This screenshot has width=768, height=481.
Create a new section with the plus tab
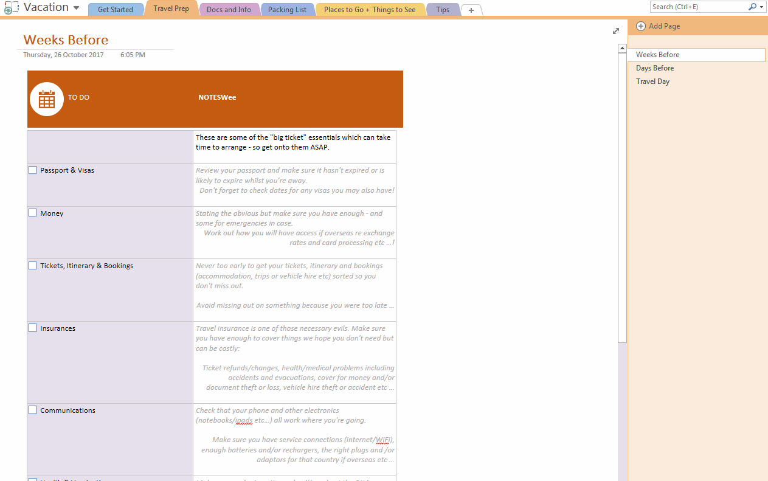click(x=471, y=10)
